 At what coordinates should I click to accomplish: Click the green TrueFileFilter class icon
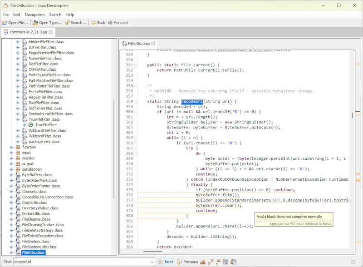[x=30, y=125]
